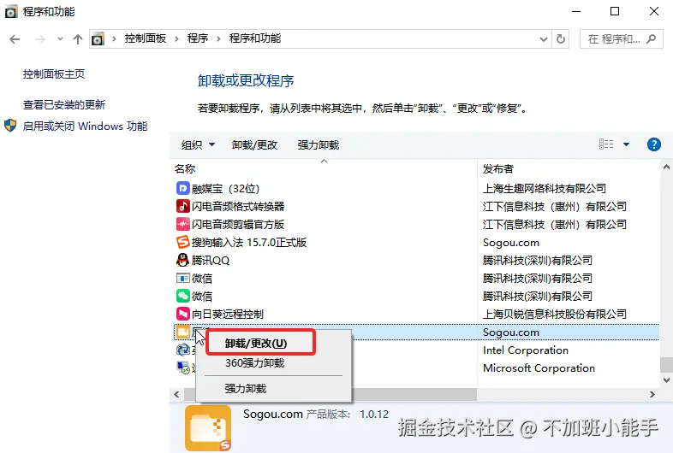Open 控制面板 breadcrumb segment
The height and width of the screenshot is (453, 673).
pos(146,38)
